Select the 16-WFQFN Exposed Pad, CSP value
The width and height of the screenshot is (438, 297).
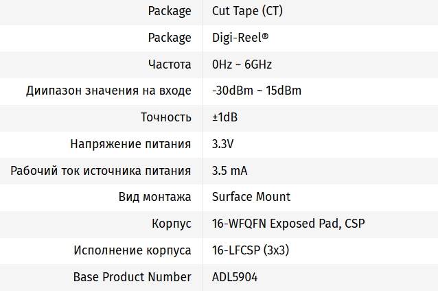(288, 224)
